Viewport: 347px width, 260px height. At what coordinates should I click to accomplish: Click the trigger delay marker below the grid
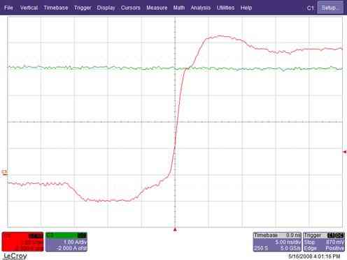click(175, 229)
